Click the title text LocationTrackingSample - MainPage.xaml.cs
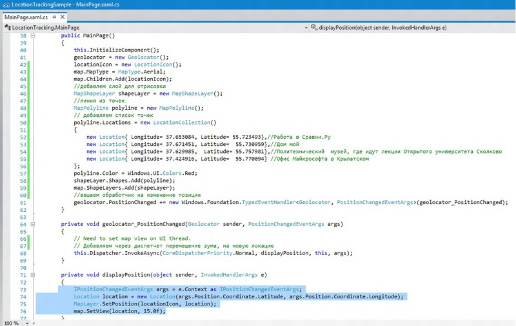This screenshot has width=516, height=326. pyautogui.click(x=66, y=5)
